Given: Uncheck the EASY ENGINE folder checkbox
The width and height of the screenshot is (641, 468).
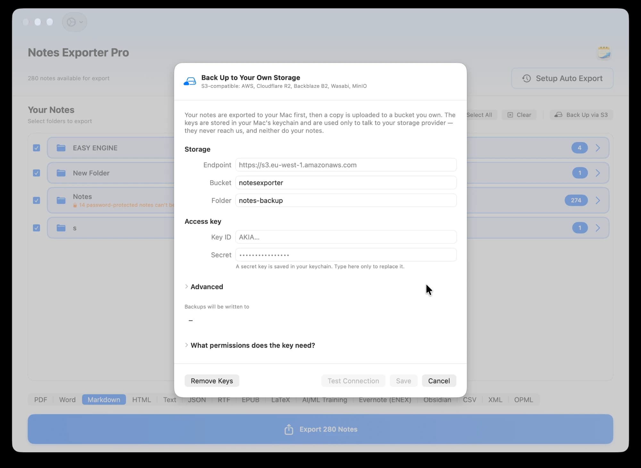Looking at the screenshot, I should 37,148.
